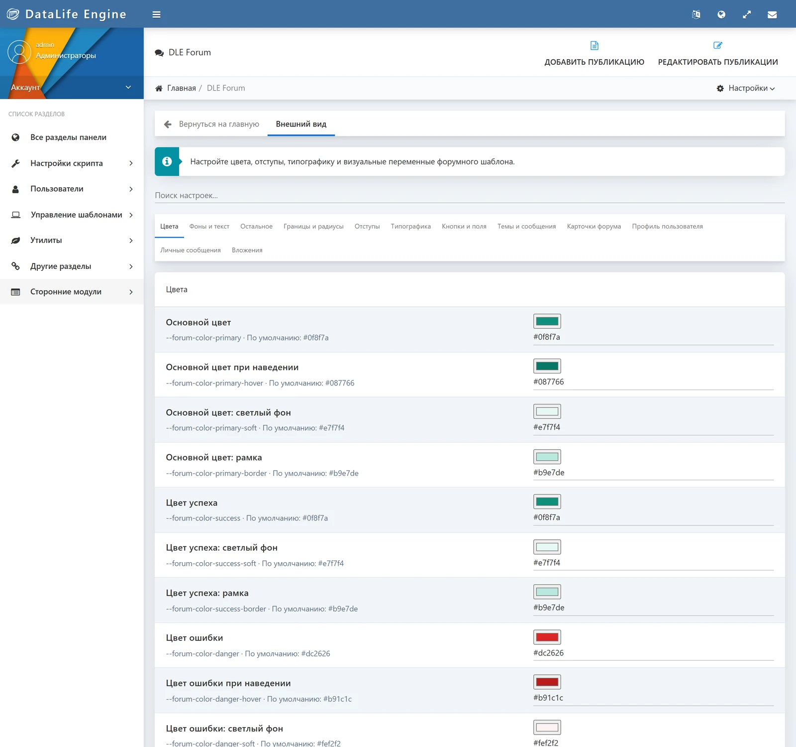Open messages via the envelope icon
796x747 pixels.
point(772,14)
